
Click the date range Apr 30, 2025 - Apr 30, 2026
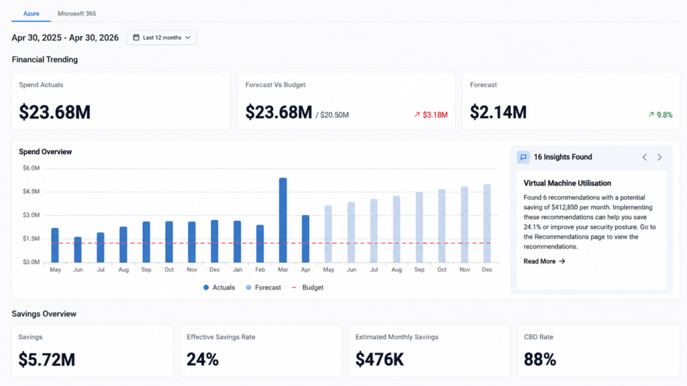pos(65,38)
